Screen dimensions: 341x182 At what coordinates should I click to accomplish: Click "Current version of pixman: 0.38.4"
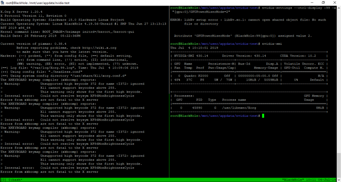[x=33, y=44]
